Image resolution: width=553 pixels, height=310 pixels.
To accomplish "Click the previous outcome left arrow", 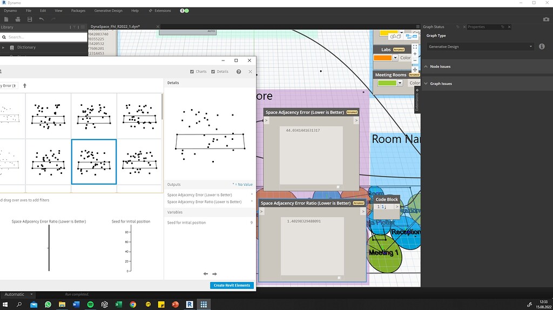I will tap(206, 274).
